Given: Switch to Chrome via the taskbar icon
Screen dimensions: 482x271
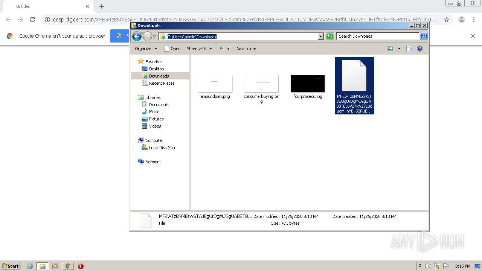Looking at the screenshot, I should 68,266.
